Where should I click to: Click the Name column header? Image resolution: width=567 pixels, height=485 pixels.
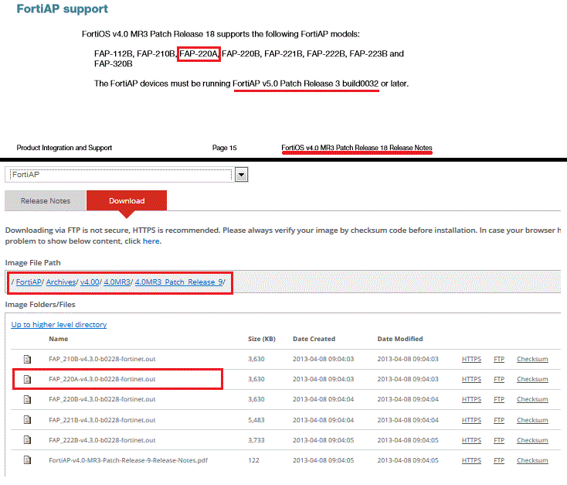tap(59, 339)
